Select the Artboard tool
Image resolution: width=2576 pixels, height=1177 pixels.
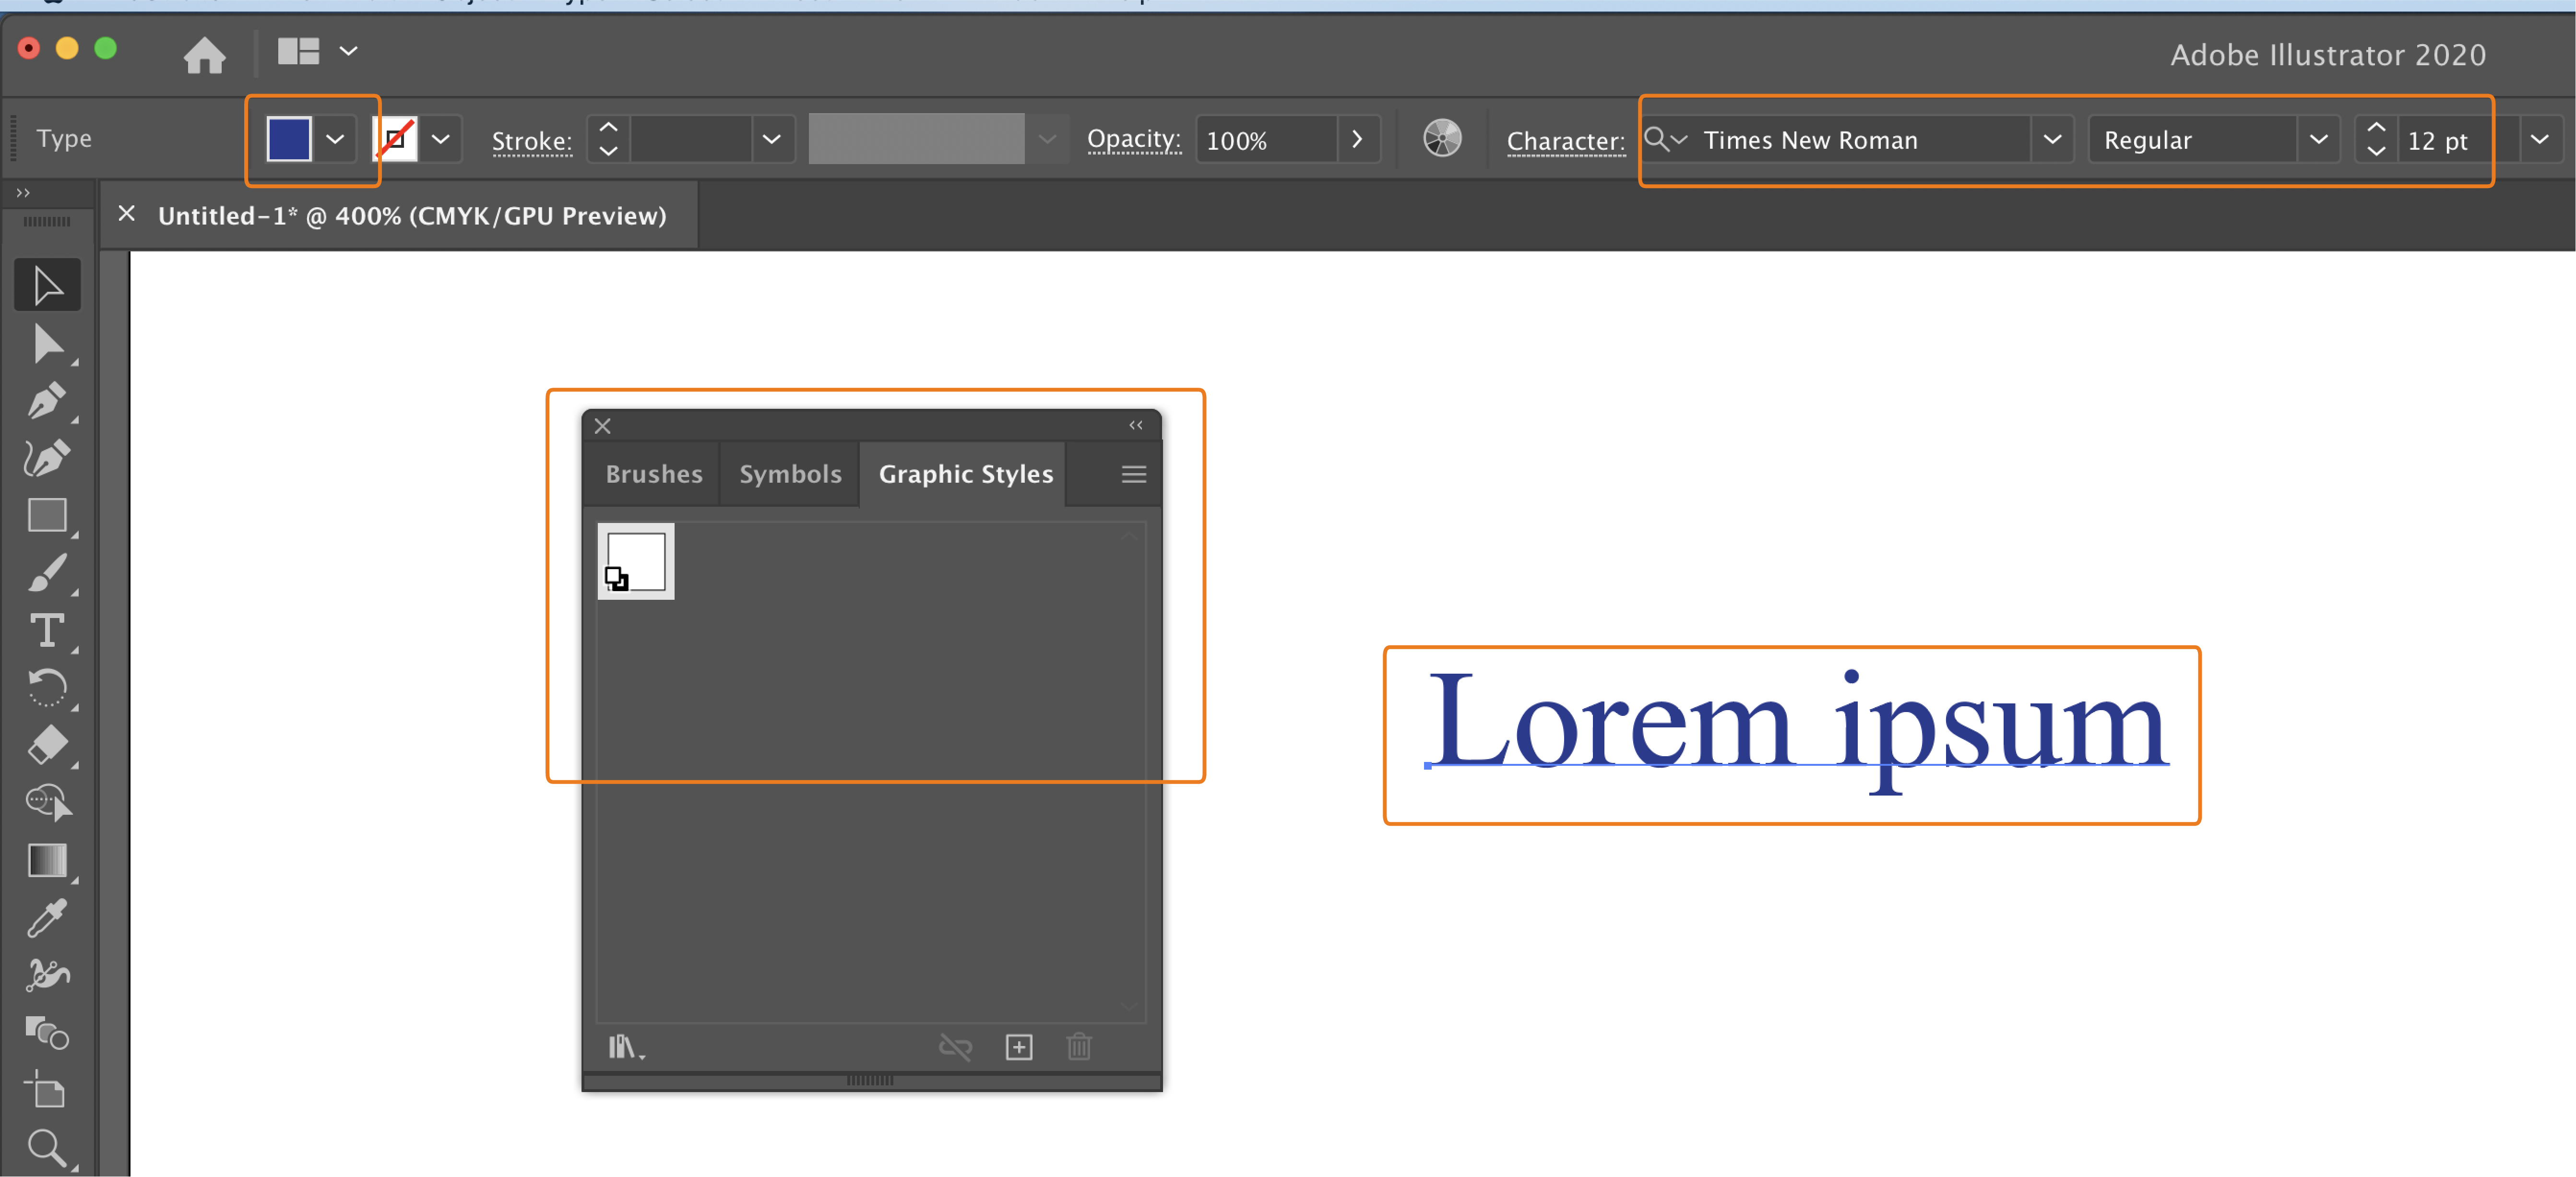coord(47,1090)
